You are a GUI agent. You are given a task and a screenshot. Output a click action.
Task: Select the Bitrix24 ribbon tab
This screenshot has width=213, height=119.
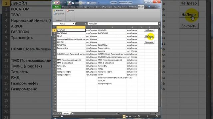point(141,7)
